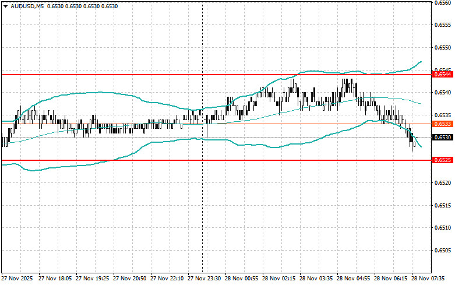455x285 pixels.
Task: Click the 28 Nov 03:35 time label
Action: (316, 279)
